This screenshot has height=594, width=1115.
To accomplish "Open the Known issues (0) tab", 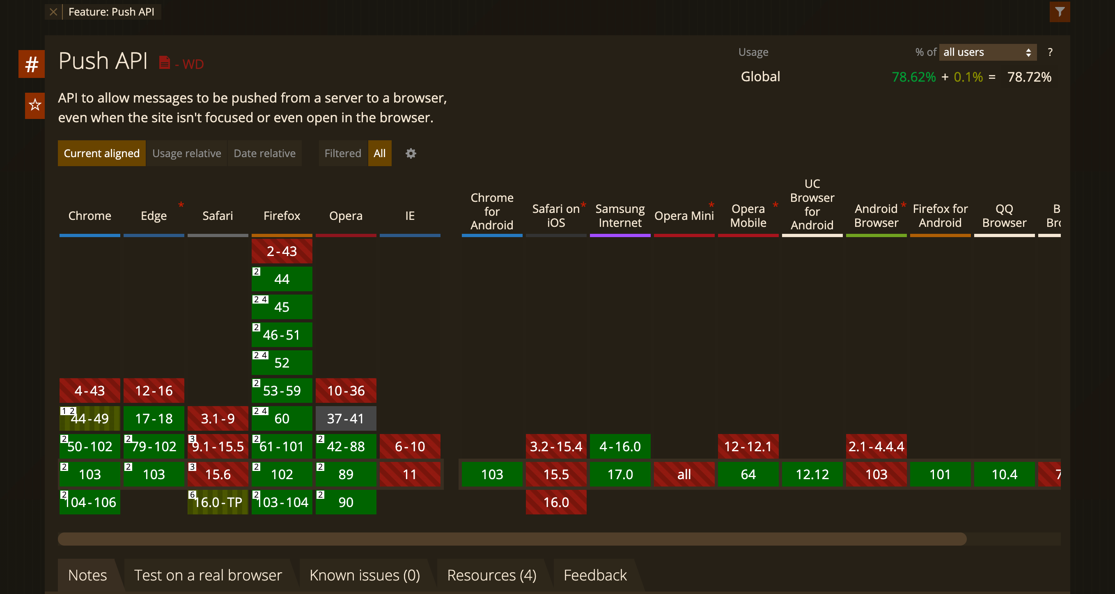I will coord(365,575).
